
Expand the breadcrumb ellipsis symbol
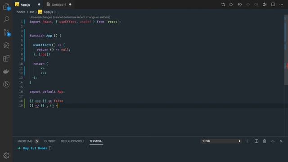coord(58,12)
